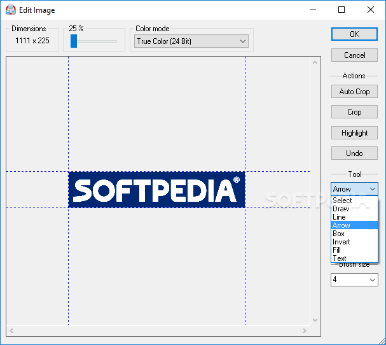The height and width of the screenshot is (345, 386).
Task: Open the Brush size dropdown
Action: tap(354, 279)
